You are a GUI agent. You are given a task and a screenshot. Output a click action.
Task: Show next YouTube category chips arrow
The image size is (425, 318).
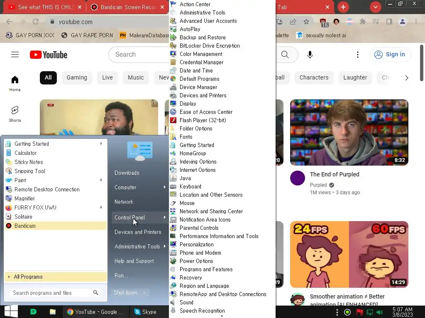pos(407,78)
